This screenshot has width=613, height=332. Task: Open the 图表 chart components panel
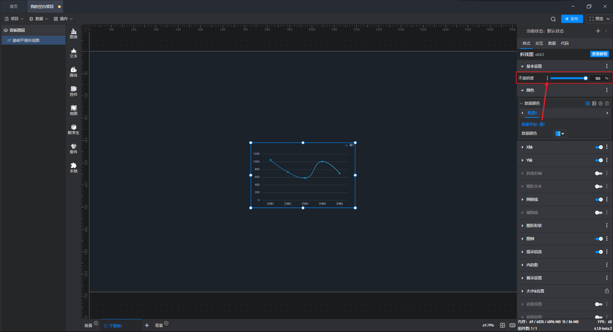(73, 34)
